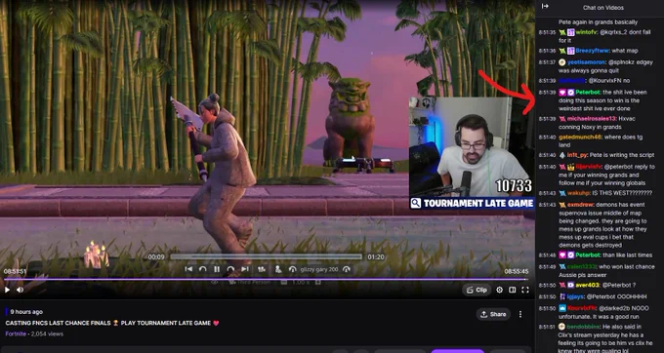The height and width of the screenshot is (353, 664).
Task: Toggle theatre mode in the player
Action: coord(513,290)
